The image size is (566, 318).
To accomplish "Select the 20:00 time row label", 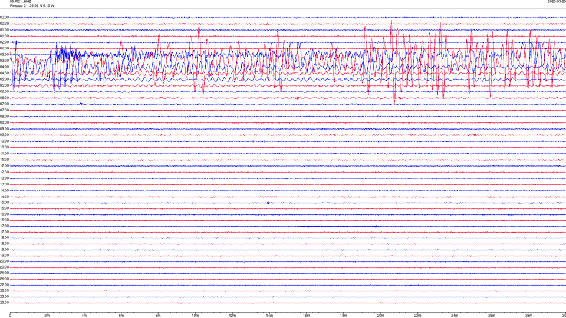I will pyautogui.click(x=4, y=261).
